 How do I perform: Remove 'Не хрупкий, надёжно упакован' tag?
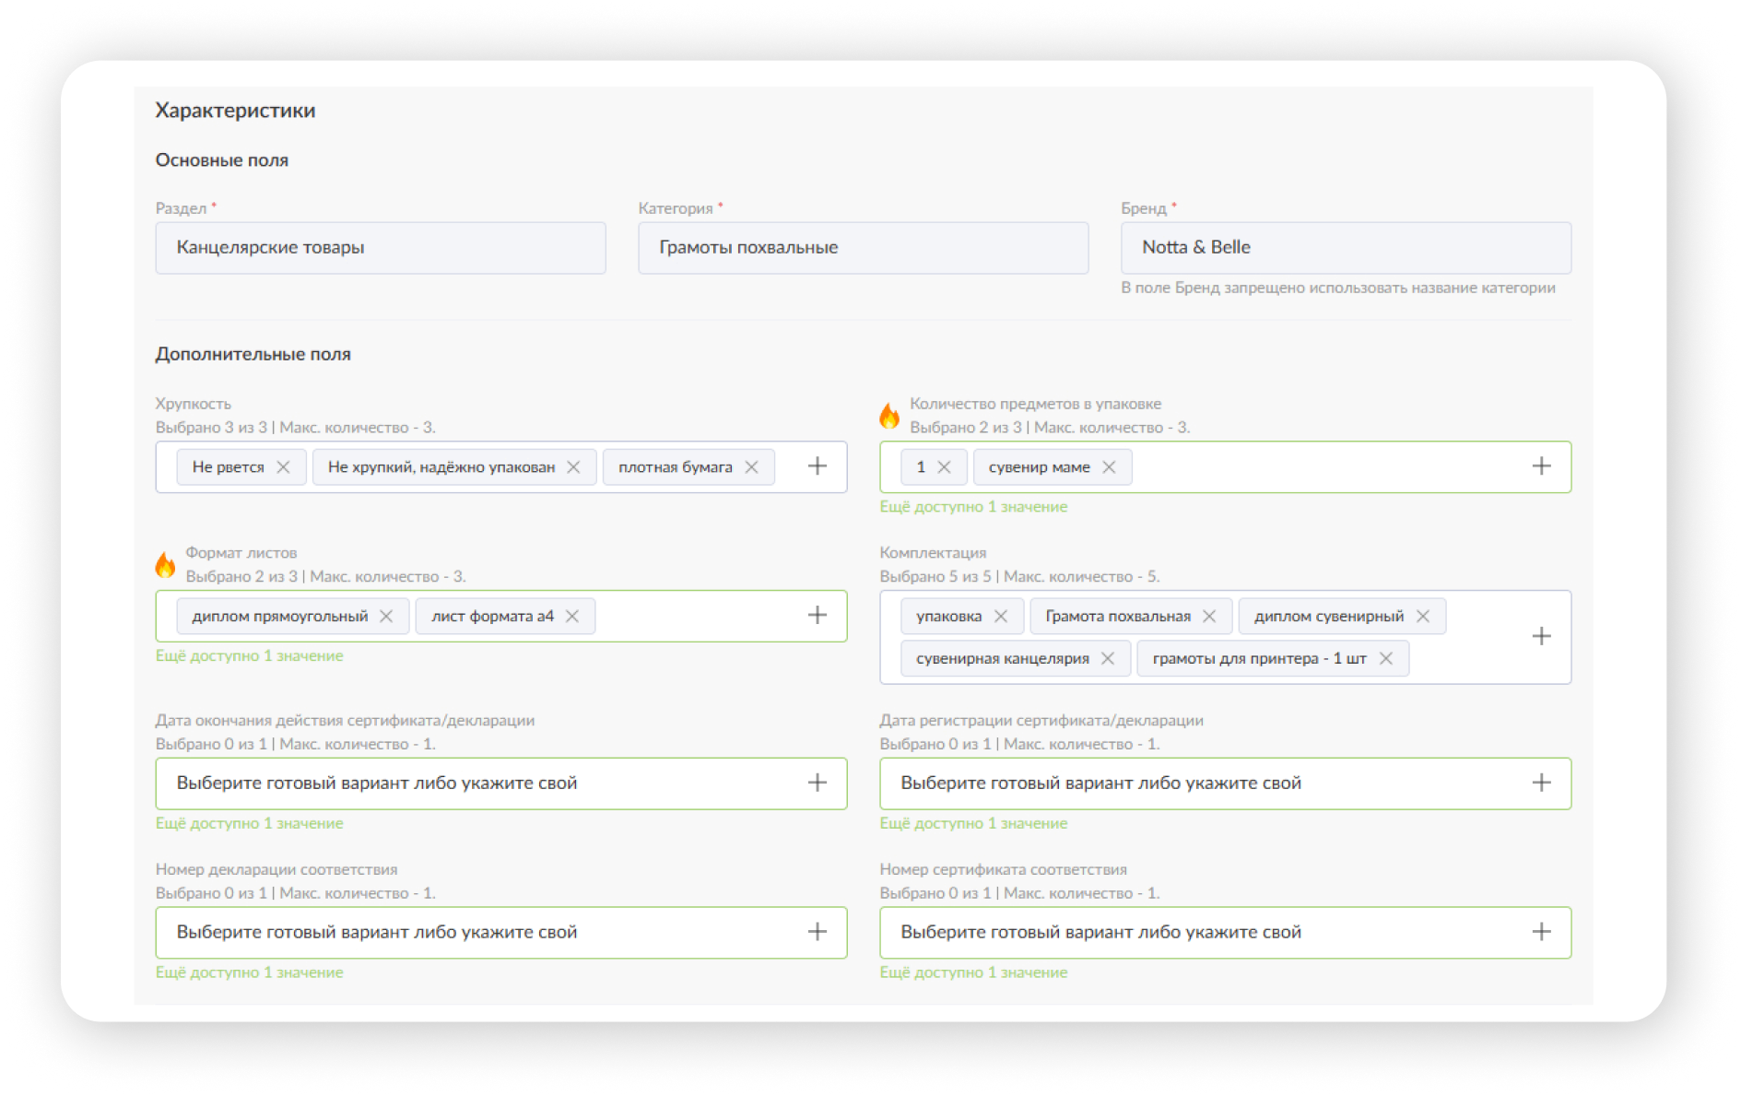(x=573, y=467)
